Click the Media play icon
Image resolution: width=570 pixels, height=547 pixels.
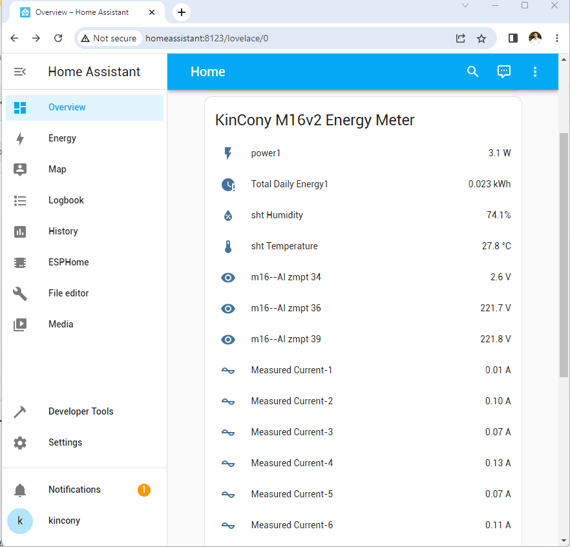click(x=20, y=324)
